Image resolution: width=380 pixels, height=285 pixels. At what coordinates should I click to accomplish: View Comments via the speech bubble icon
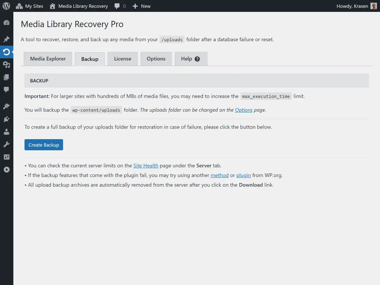click(x=6, y=89)
